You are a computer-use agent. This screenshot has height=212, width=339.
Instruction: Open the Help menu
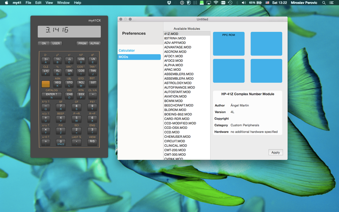pos(78,3)
